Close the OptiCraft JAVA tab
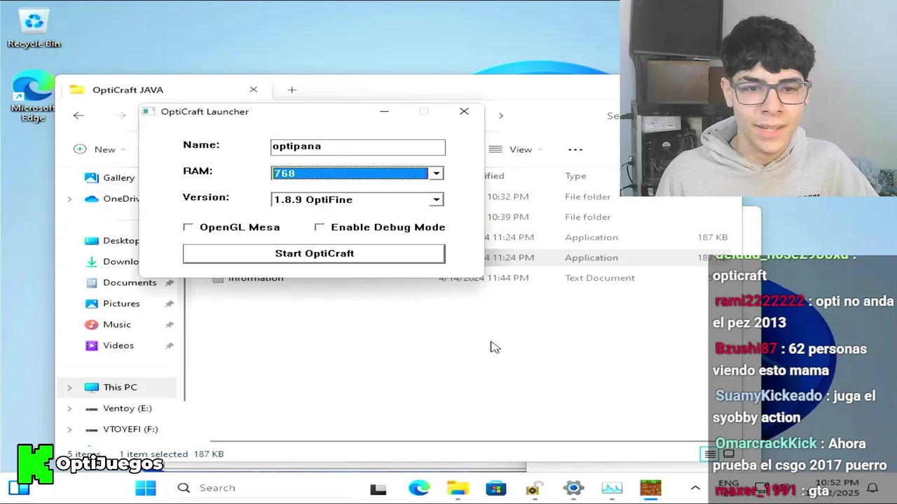Image resolution: width=897 pixels, height=504 pixels. (254, 90)
